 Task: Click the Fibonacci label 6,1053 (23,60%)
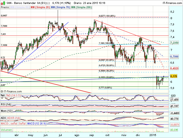click(x=106, y=77)
